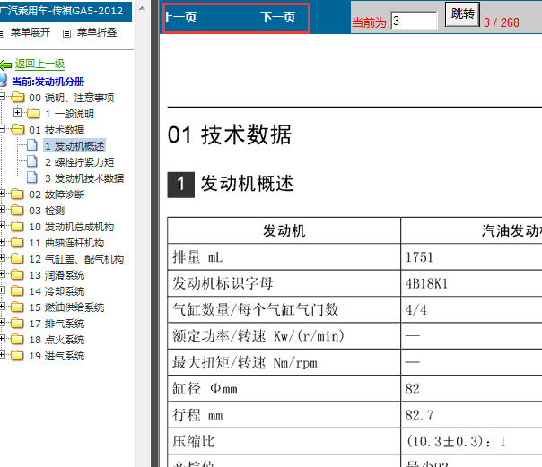Click 缸径 Φmm table cell
This screenshot has height=467, width=542.
[x=284, y=389]
